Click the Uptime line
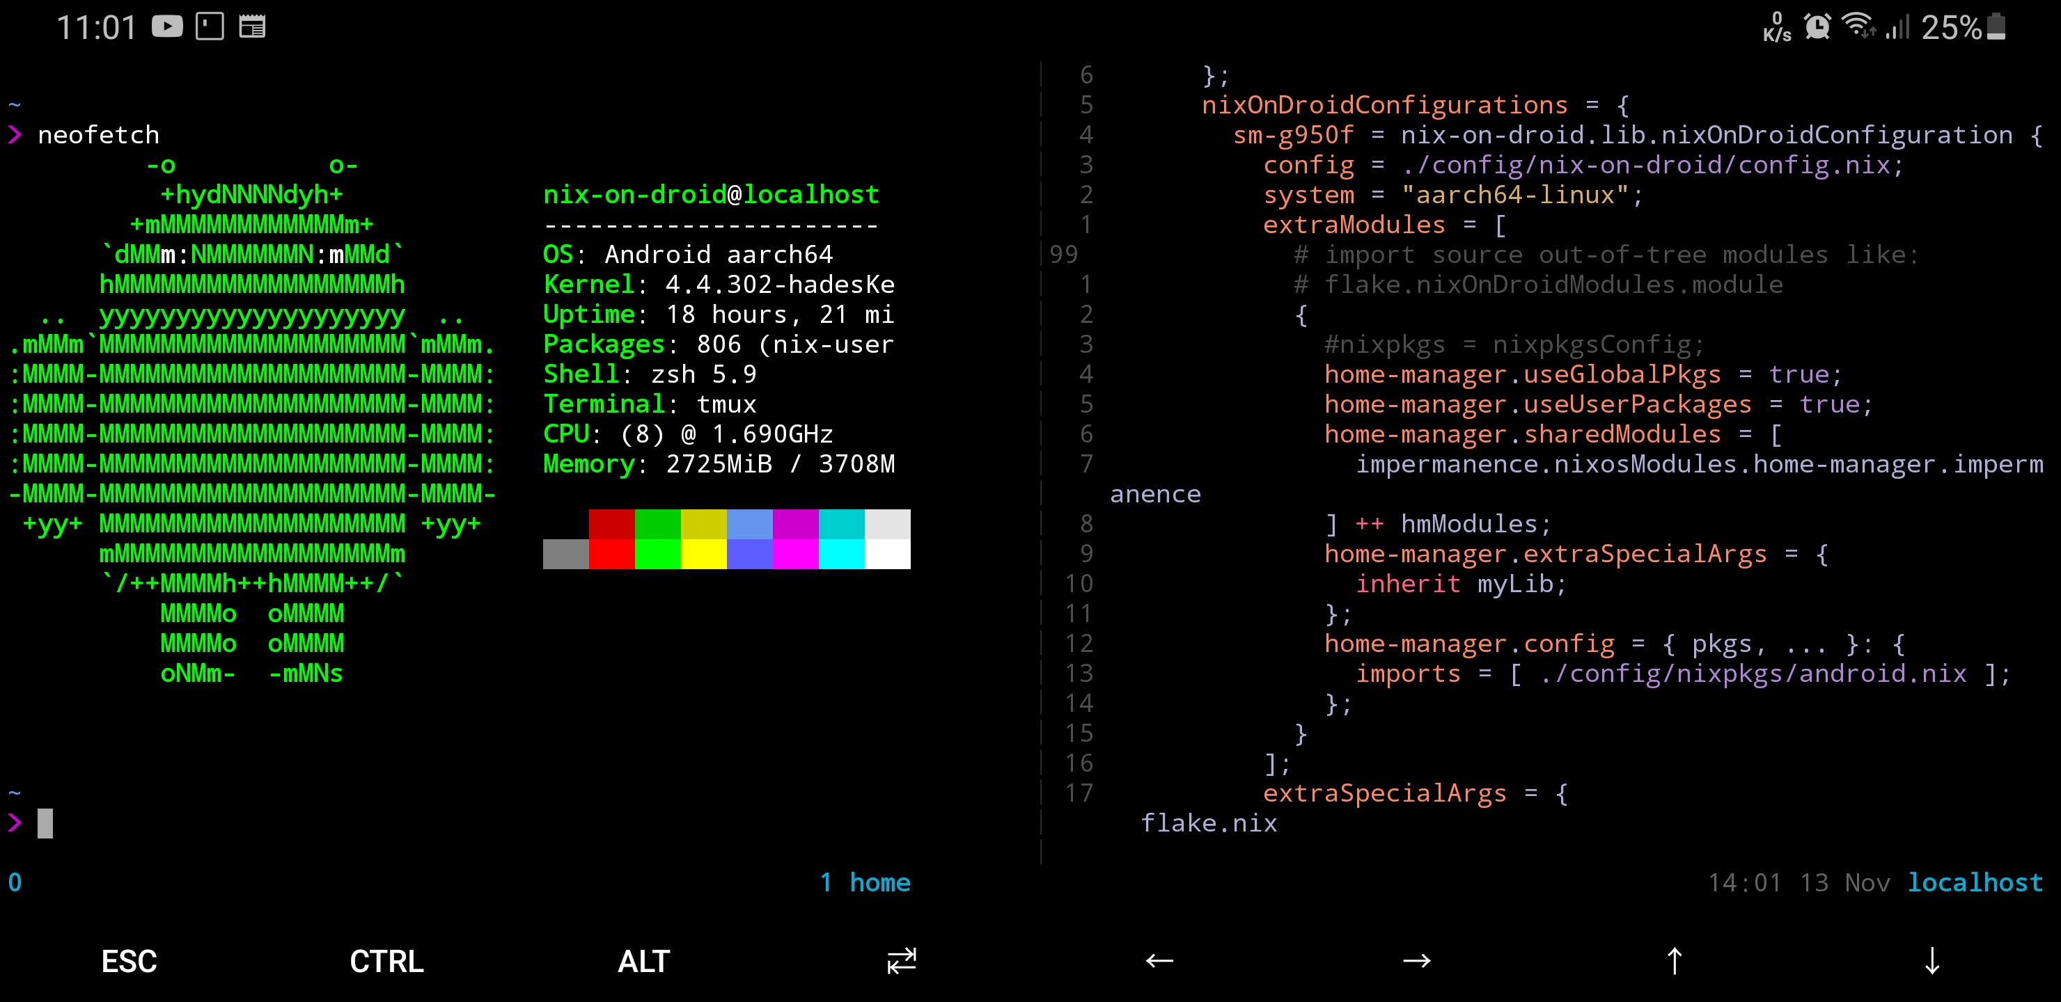Image resolution: width=2061 pixels, height=1002 pixels. pos(719,315)
